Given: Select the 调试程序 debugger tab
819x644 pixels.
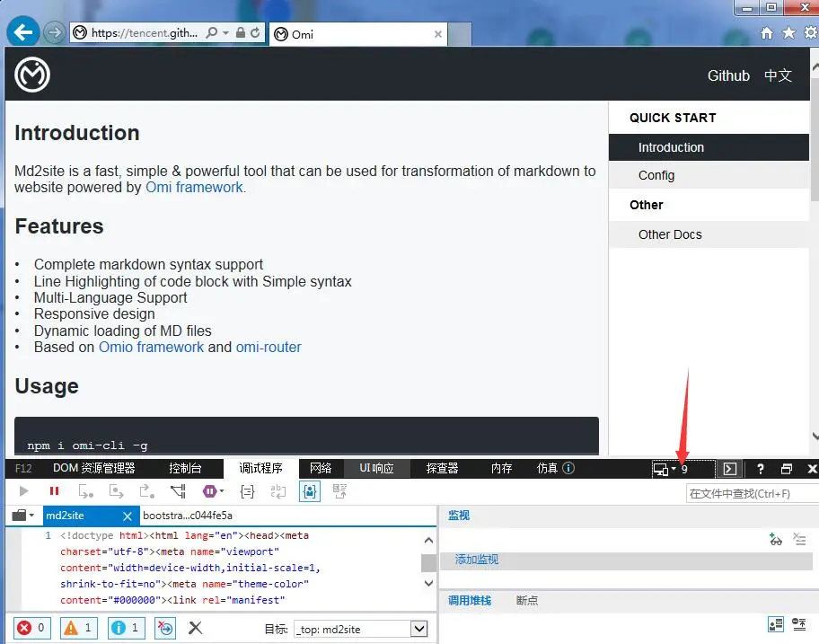Looking at the screenshot, I should click(260, 468).
